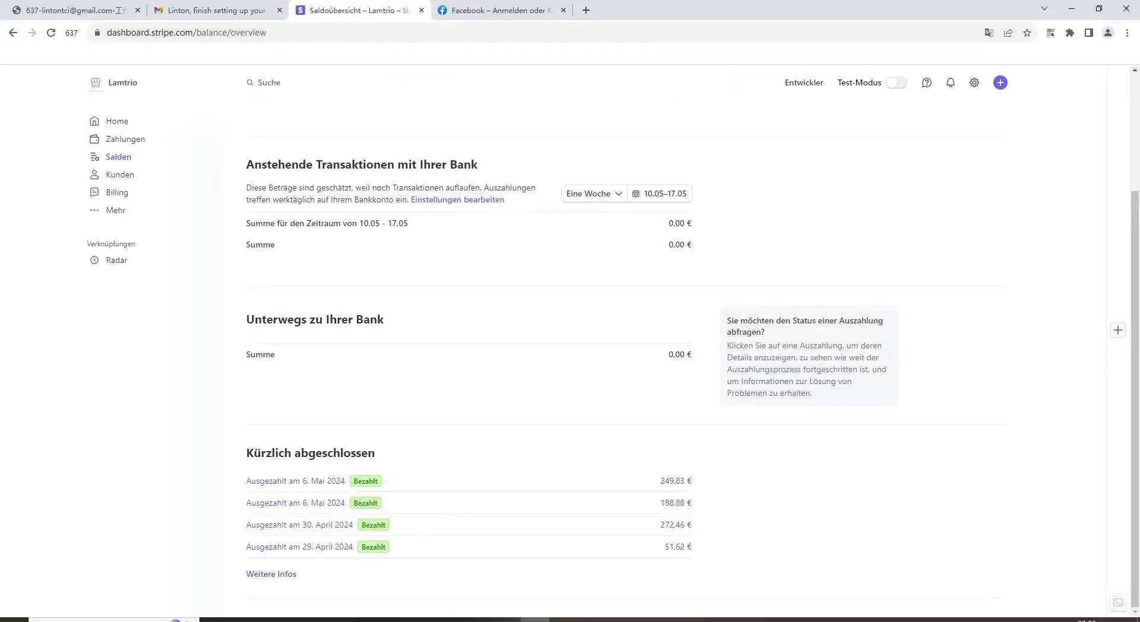
Task: Open the settings gear icon
Action: [x=974, y=83]
